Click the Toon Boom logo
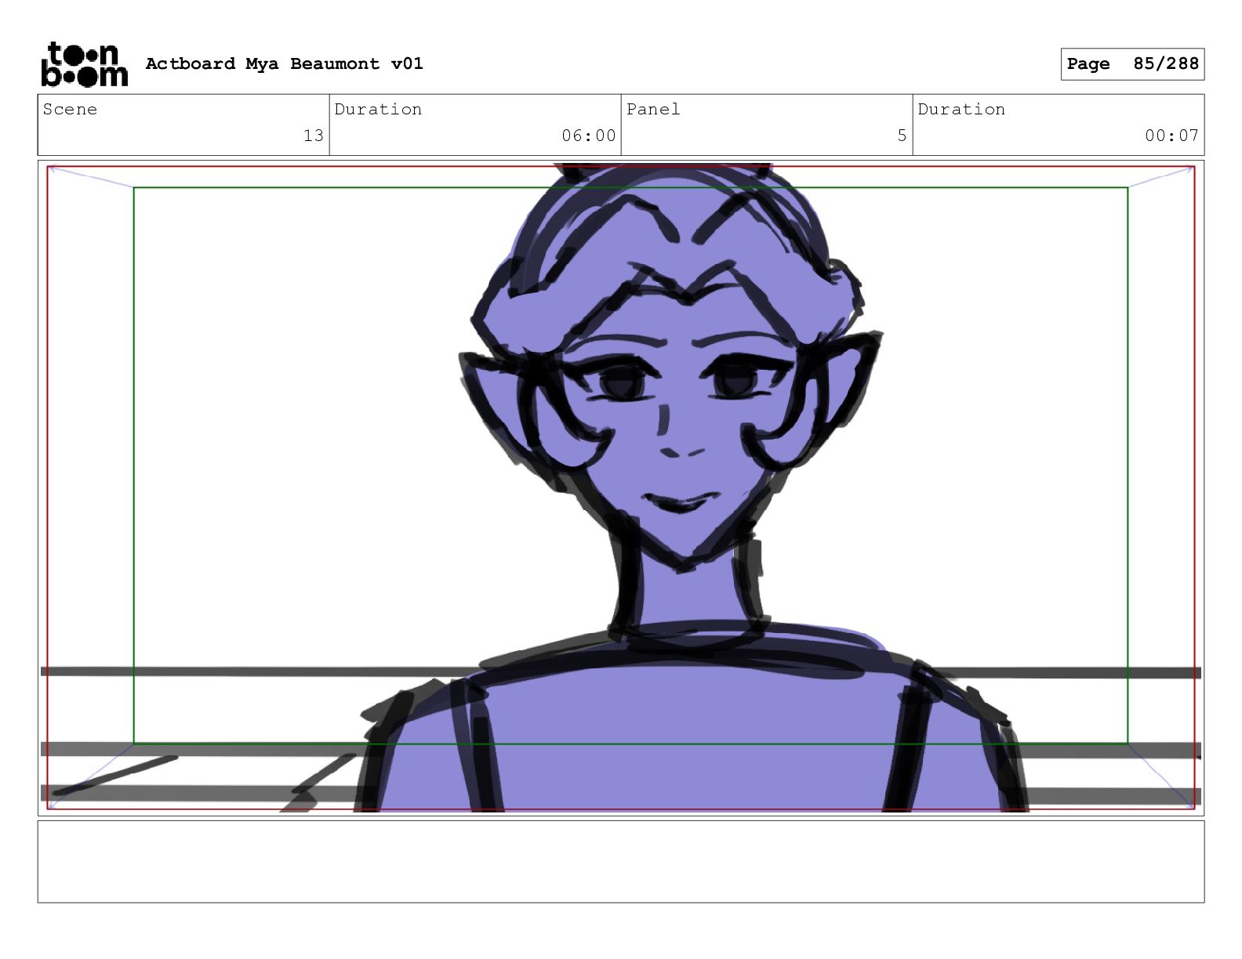 click(x=84, y=63)
